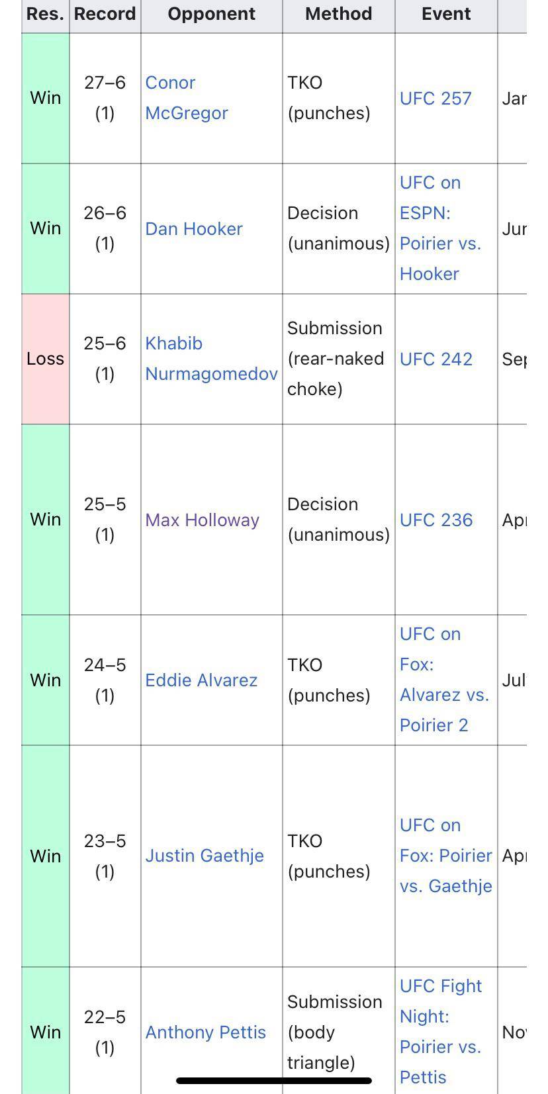Screen dimensions: 548x1094
Task: Select the Opponent column header
Action: (x=211, y=14)
